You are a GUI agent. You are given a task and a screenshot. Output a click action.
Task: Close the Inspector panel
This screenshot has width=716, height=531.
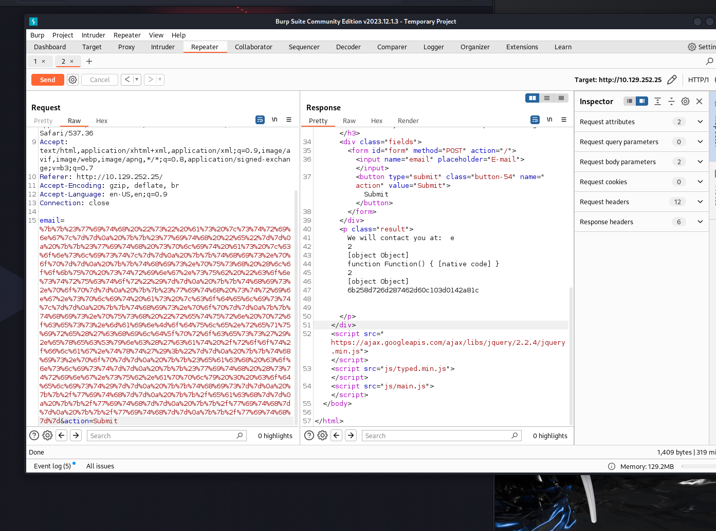(x=699, y=101)
